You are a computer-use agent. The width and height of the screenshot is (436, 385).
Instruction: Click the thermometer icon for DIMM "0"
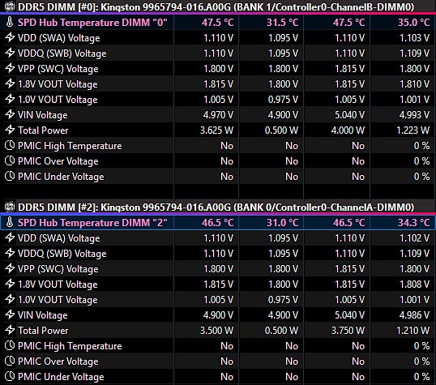(10, 22)
